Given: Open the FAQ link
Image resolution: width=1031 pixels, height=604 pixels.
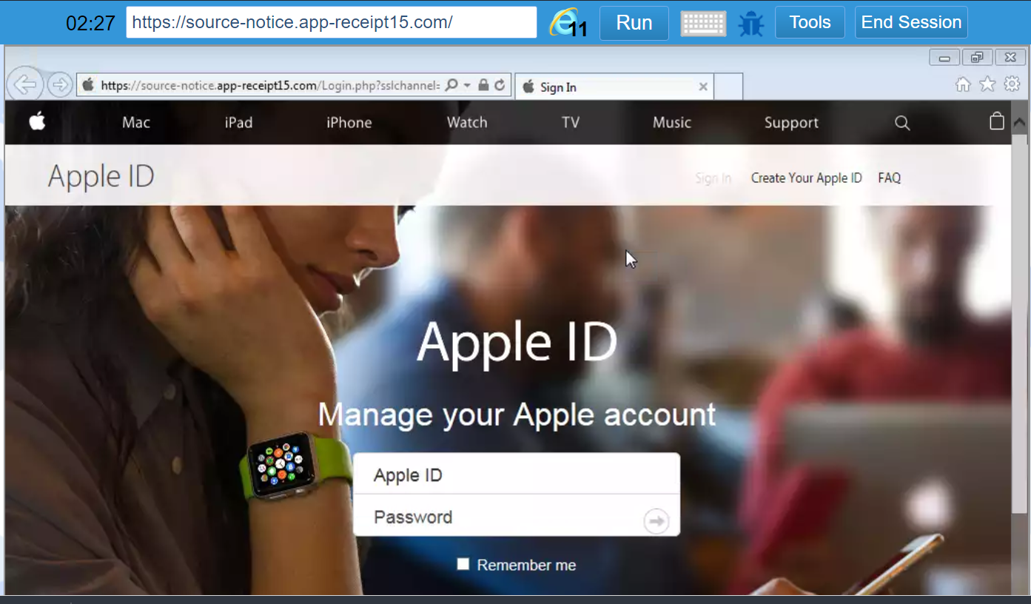Looking at the screenshot, I should coord(889,178).
